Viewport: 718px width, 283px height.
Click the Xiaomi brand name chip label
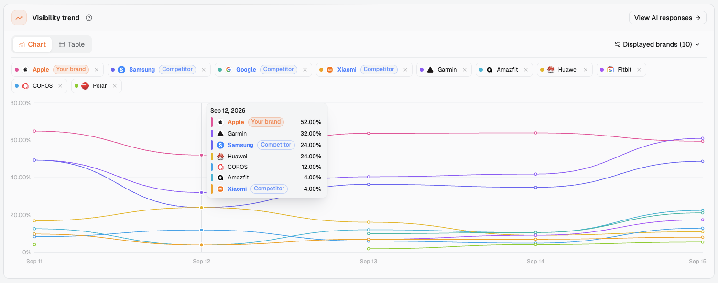click(347, 70)
